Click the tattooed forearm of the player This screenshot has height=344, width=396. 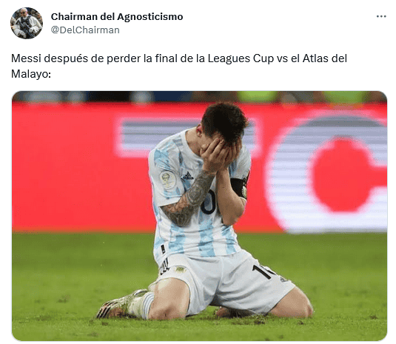[x=189, y=200]
